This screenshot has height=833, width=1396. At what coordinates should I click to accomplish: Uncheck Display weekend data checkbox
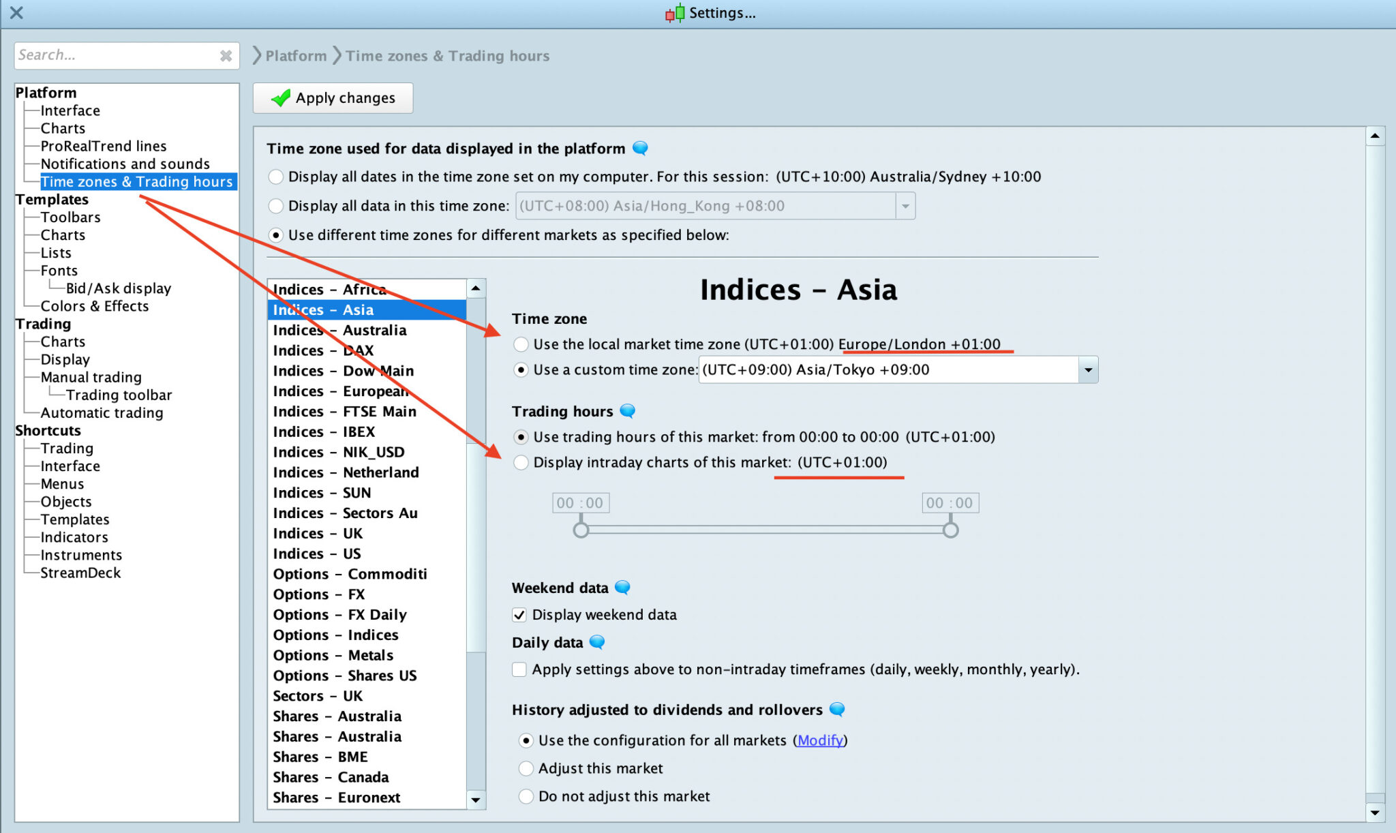(x=519, y=615)
